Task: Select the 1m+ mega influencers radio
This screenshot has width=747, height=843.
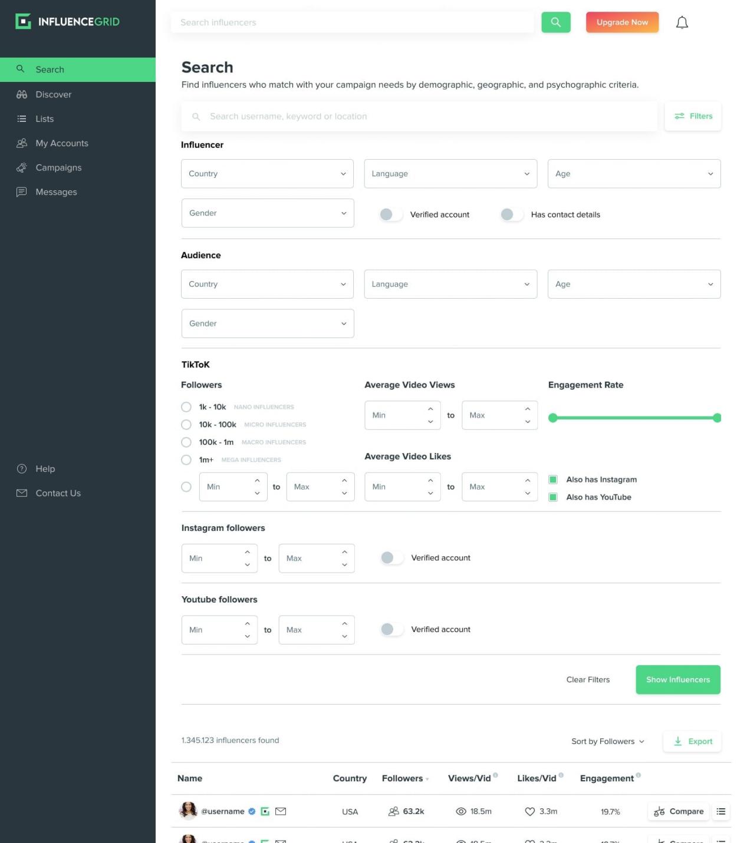Action: point(186,460)
